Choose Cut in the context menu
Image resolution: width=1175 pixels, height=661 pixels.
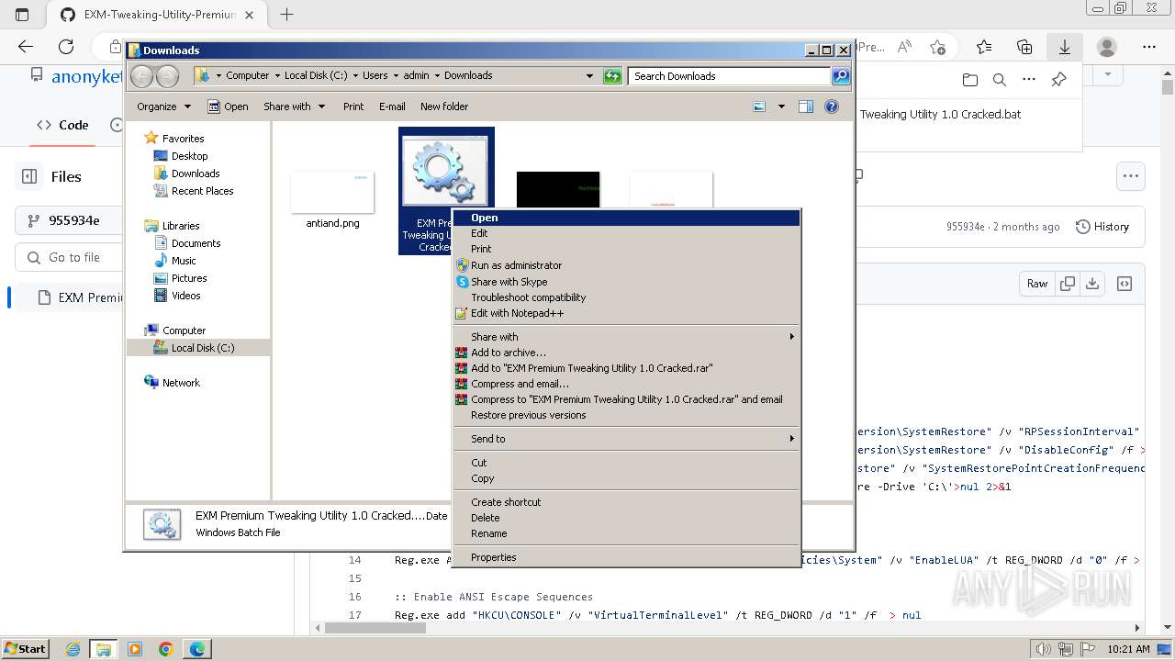[x=627, y=463]
